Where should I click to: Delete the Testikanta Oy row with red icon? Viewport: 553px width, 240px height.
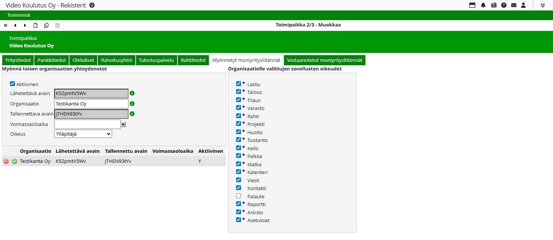6,161
